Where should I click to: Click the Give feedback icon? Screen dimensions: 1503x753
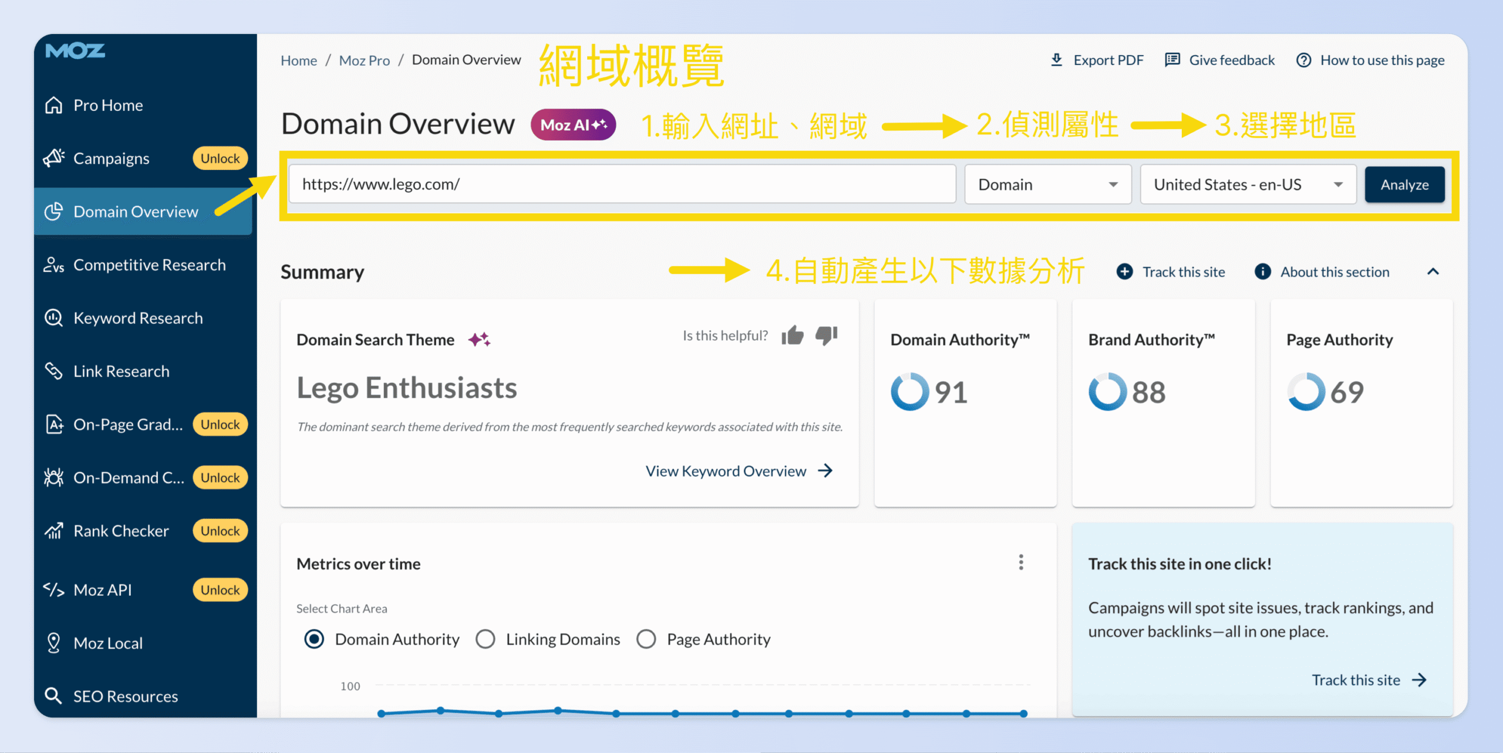click(1172, 59)
